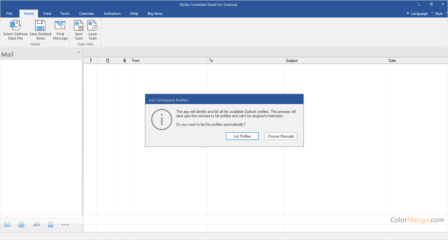
Task: Click the Choose Manually button
Action: pos(281,136)
